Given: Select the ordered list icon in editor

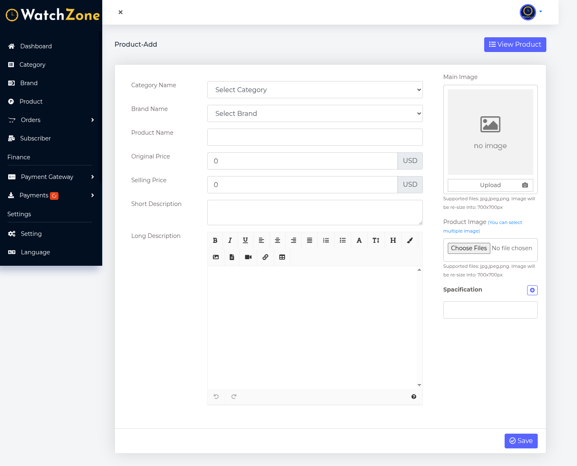Looking at the screenshot, I should point(326,240).
